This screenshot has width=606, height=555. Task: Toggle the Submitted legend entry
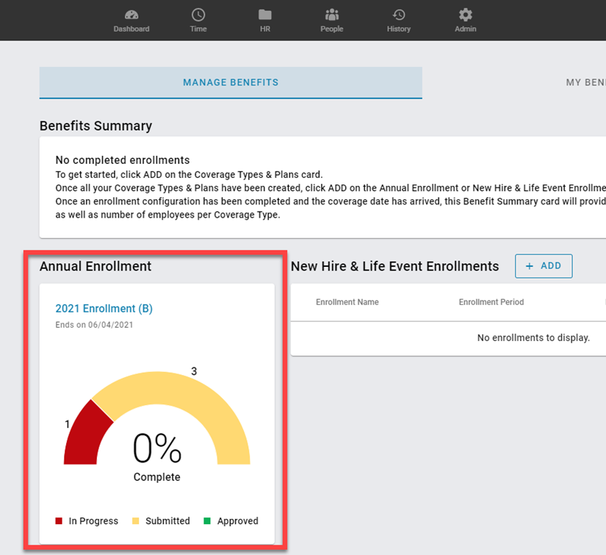click(161, 520)
